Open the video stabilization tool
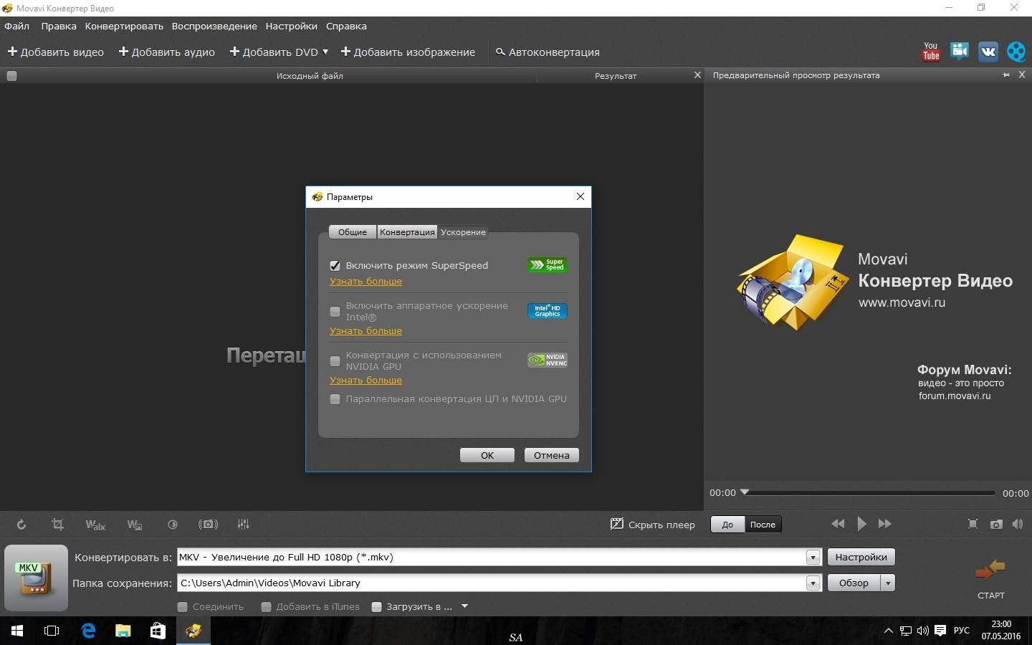 click(208, 525)
